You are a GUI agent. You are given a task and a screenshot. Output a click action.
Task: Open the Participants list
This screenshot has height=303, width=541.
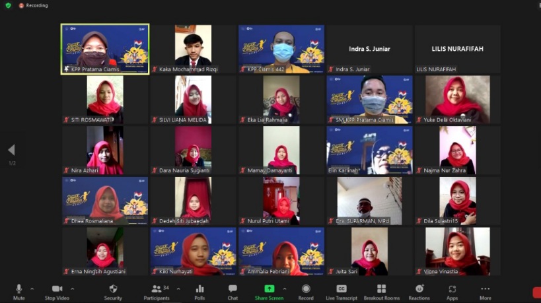(157, 291)
